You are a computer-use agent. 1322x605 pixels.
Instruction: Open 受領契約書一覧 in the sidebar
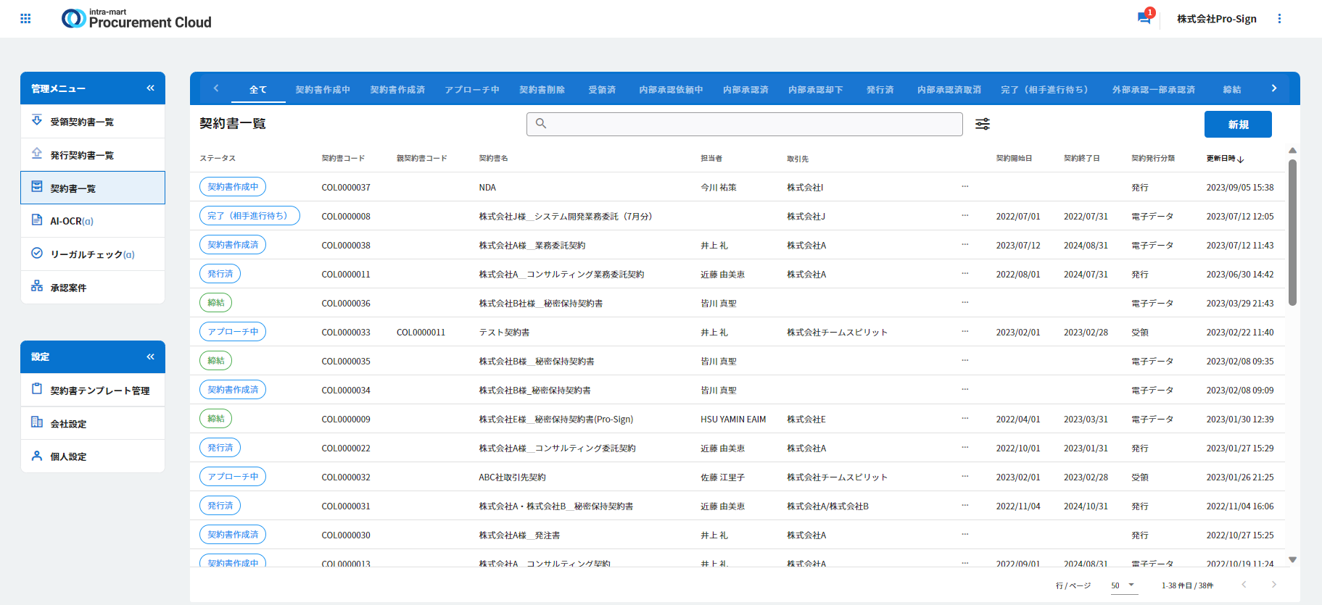coord(93,122)
